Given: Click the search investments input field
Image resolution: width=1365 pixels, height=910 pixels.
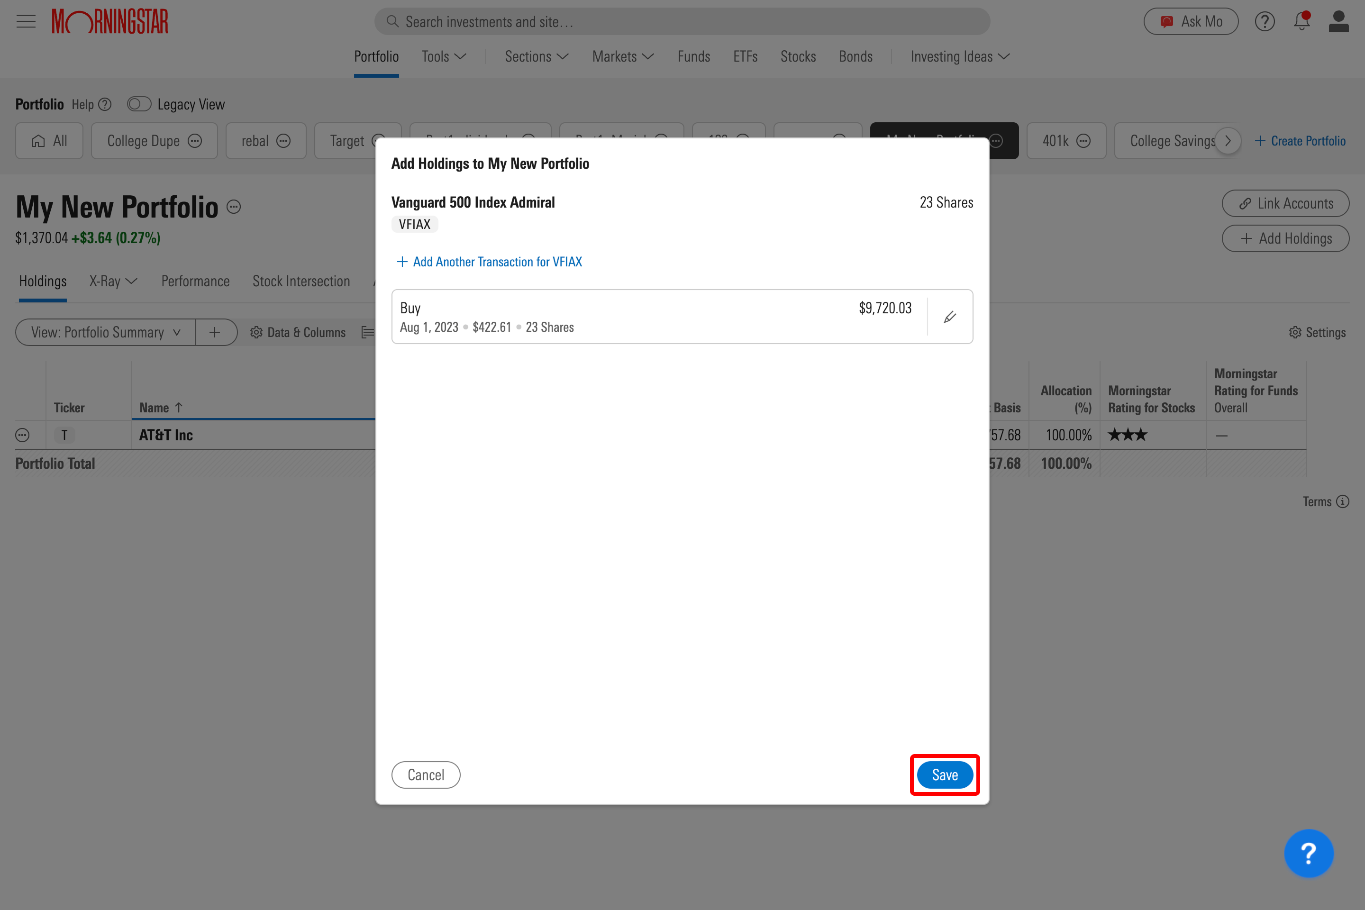Looking at the screenshot, I should tap(682, 21).
